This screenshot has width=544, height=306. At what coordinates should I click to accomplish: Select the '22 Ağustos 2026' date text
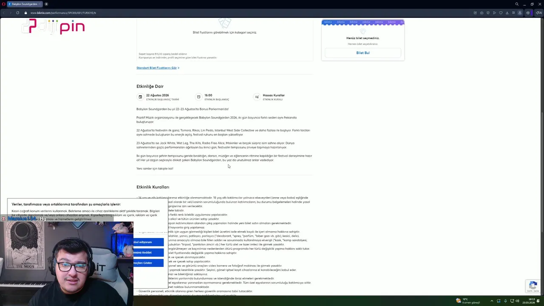(x=157, y=95)
